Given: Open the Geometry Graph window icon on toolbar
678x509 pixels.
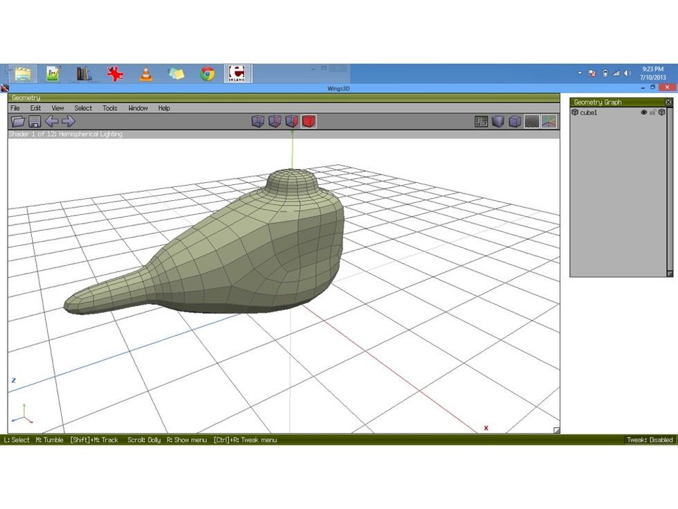Looking at the screenshot, I should pyautogui.click(x=482, y=121).
